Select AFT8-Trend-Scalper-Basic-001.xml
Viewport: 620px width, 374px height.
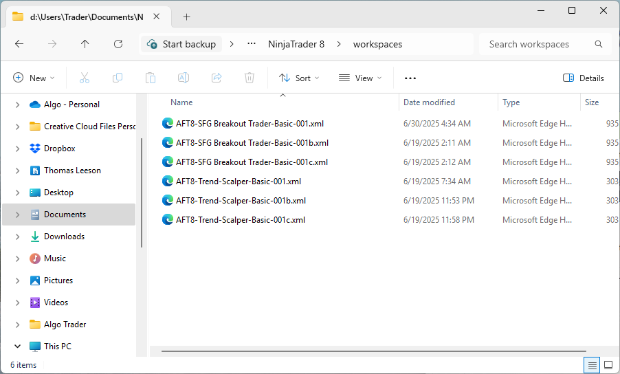239,181
